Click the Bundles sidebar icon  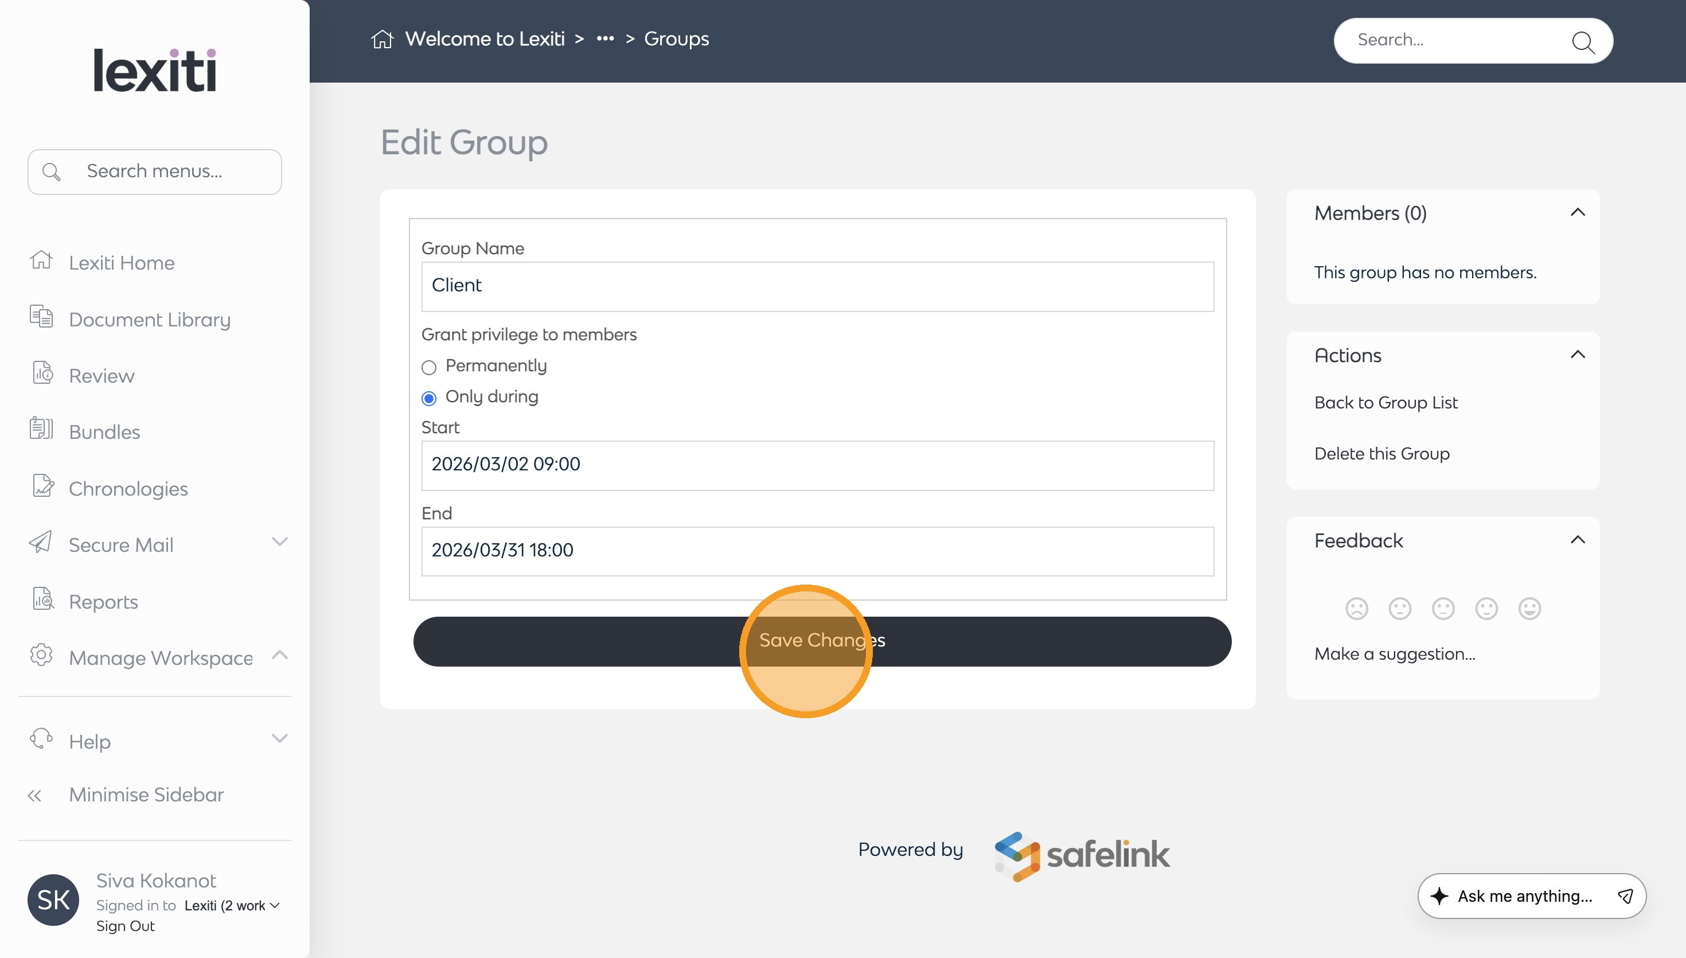point(41,430)
